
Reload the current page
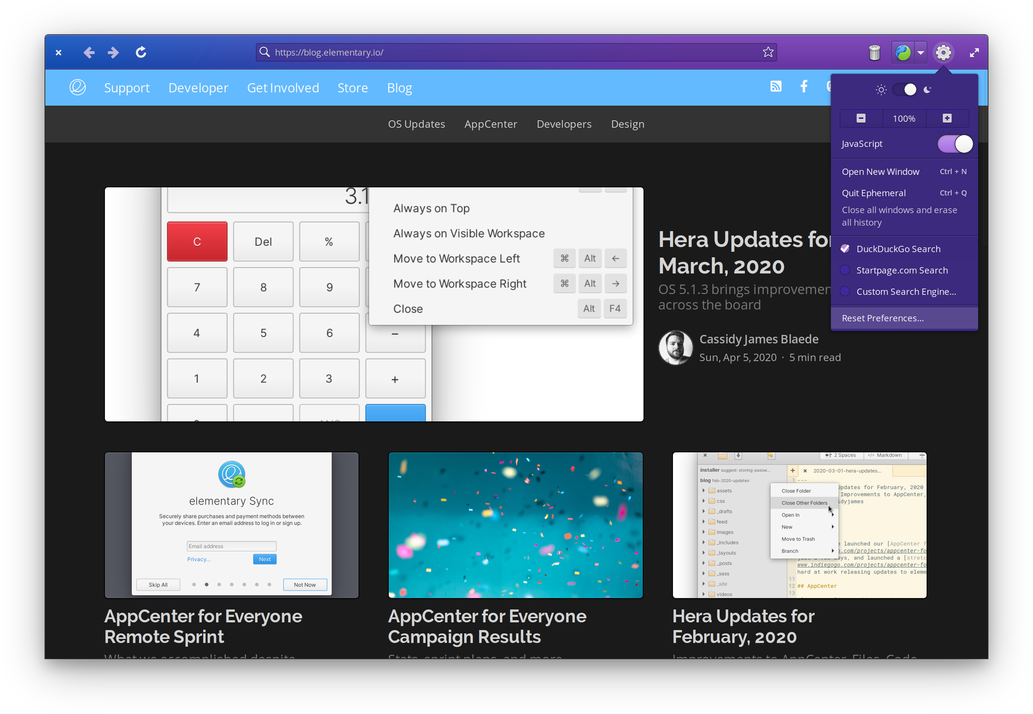click(141, 53)
